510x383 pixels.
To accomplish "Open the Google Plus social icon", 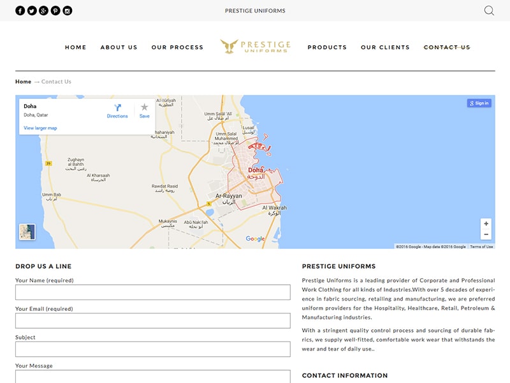I will [43, 11].
